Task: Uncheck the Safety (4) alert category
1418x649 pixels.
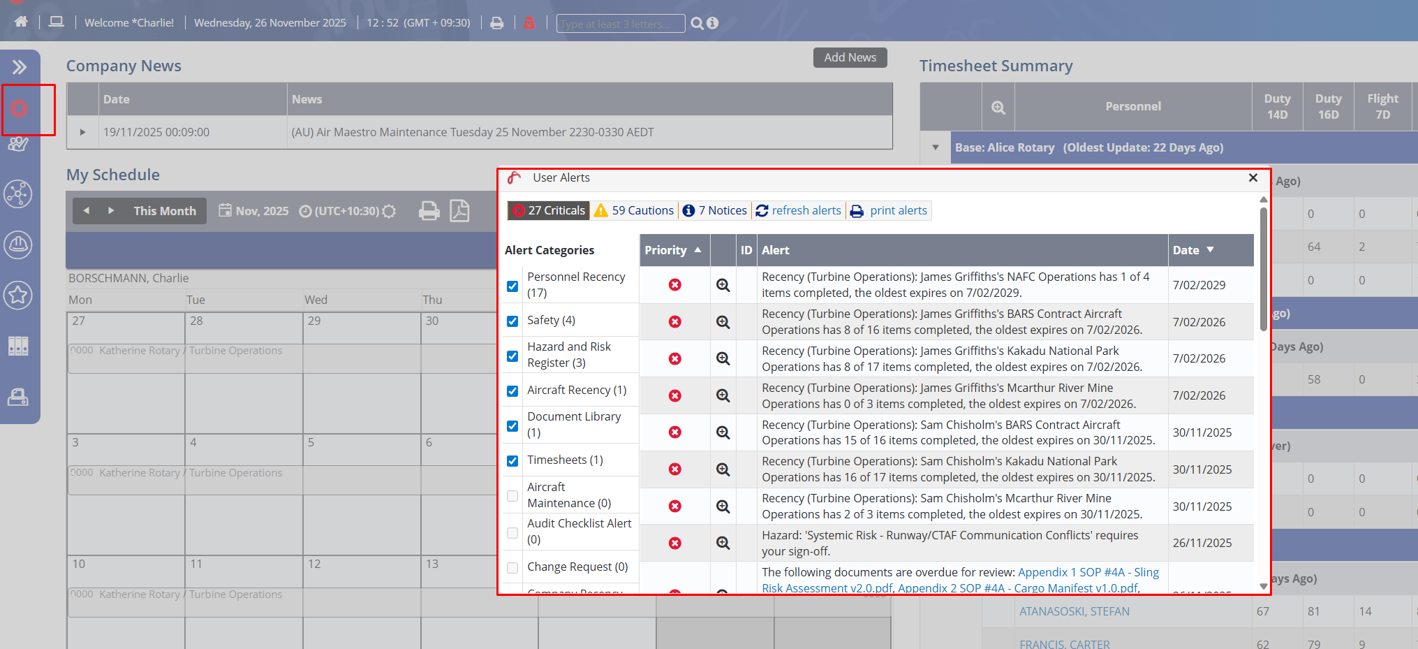Action: (512, 321)
